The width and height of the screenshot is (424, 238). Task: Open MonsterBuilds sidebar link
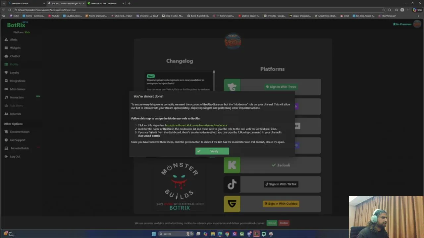pos(20,148)
